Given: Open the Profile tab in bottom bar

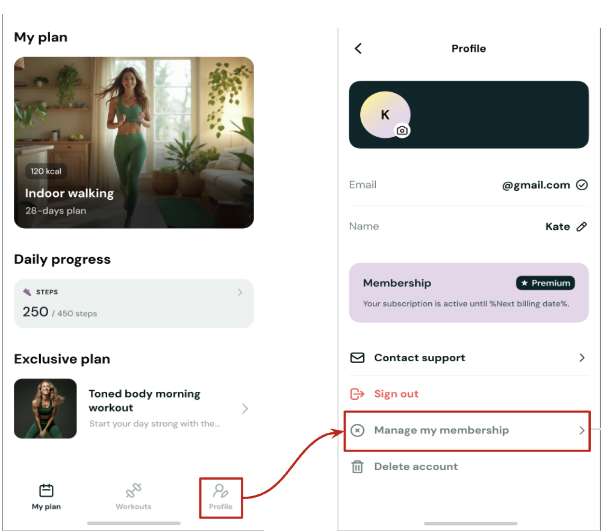Looking at the screenshot, I should [220, 497].
